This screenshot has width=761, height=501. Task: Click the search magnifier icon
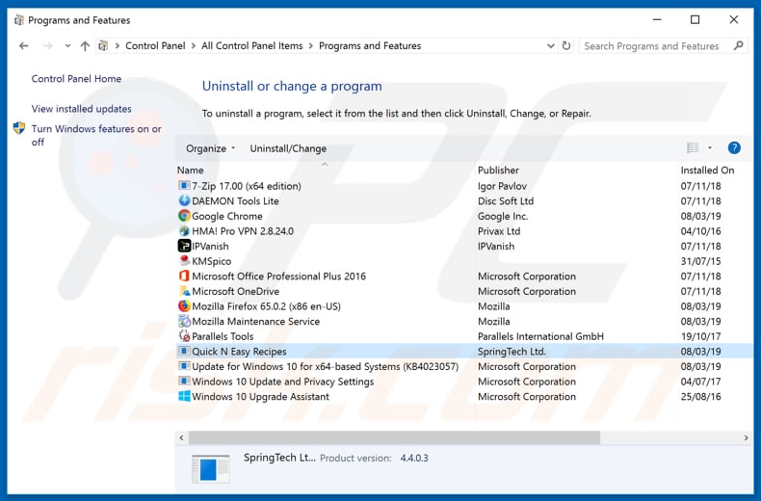[x=738, y=45]
